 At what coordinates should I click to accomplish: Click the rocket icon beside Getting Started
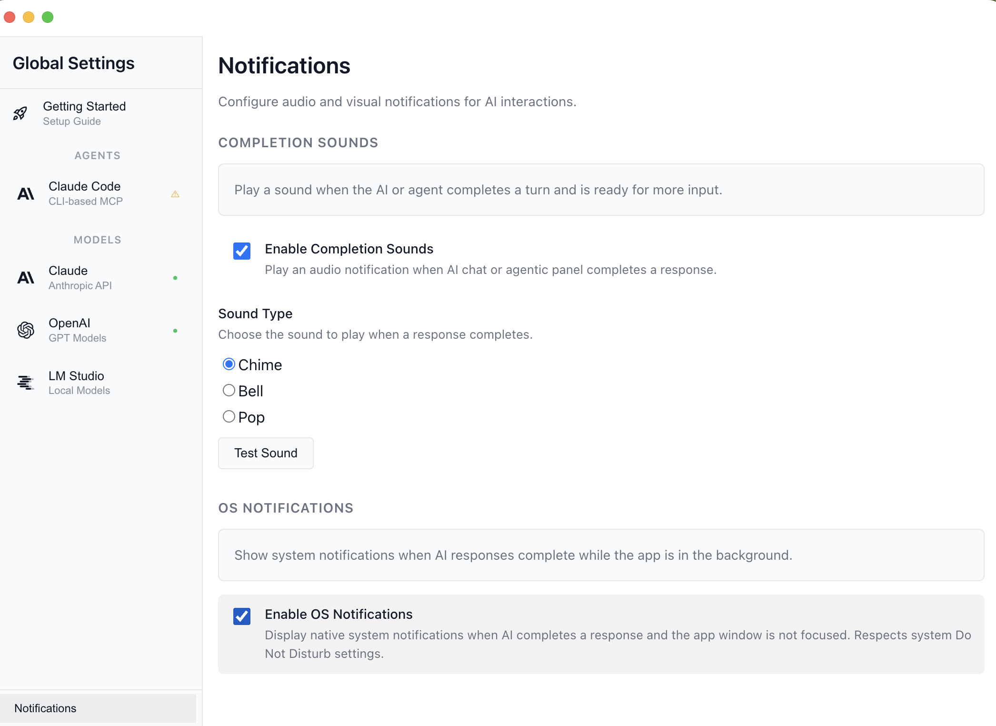(20, 113)
